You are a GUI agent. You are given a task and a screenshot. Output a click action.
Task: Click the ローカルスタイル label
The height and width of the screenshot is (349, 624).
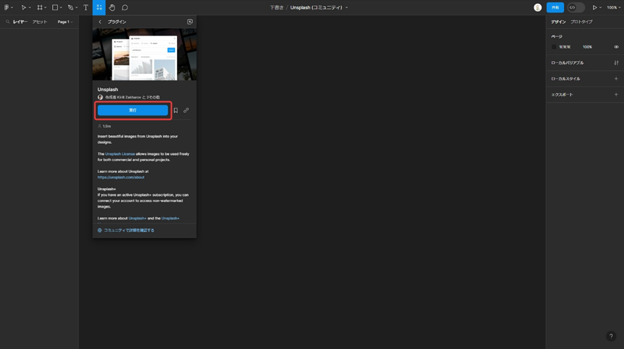(565, 79)
